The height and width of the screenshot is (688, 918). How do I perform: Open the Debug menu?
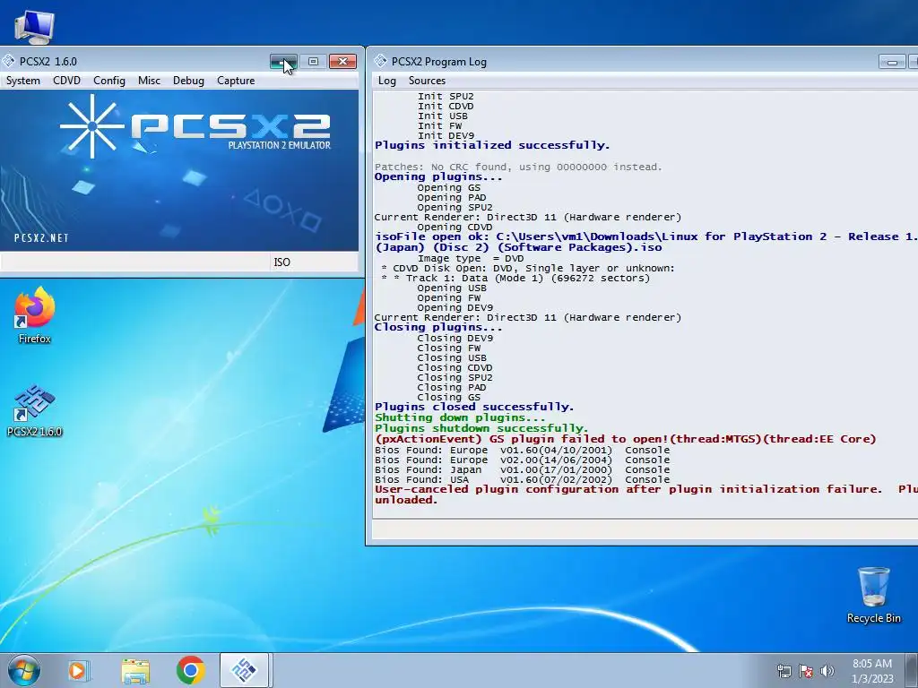pyautogui.click(x=188, y=81)
